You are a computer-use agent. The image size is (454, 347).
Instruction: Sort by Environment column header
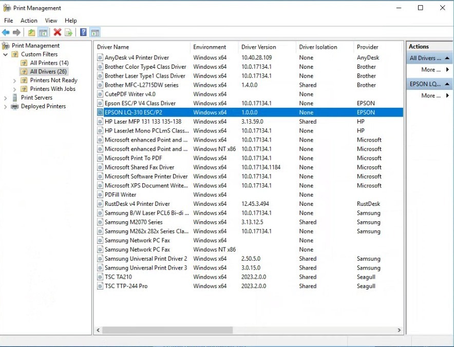[x=214, y=47]
